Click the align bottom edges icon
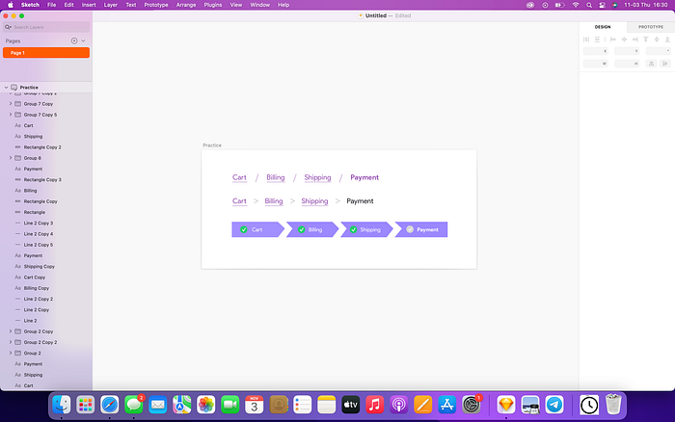The width and height of the screenshot is (675, 422). pos(667,40)
